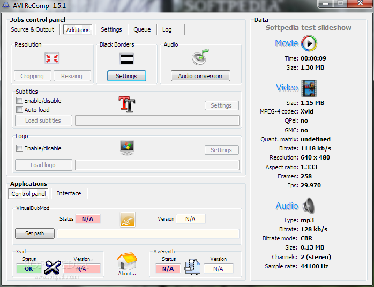
Task: Click the Black Borders stripes icon
Action: (x=126, y=59)
